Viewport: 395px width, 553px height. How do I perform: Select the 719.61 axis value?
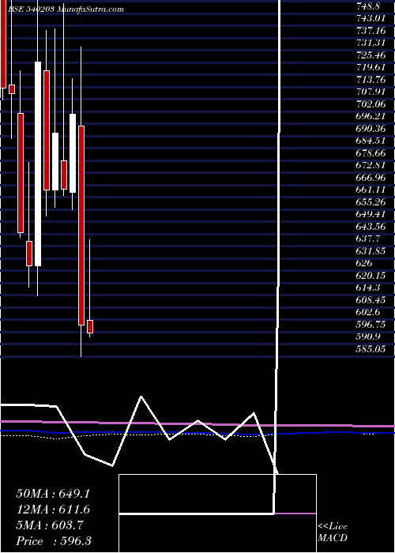(x=371, y=67)
